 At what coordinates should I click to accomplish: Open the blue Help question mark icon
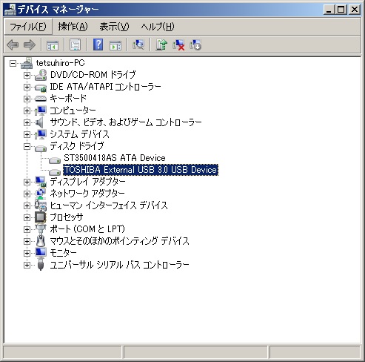point(98,45)
